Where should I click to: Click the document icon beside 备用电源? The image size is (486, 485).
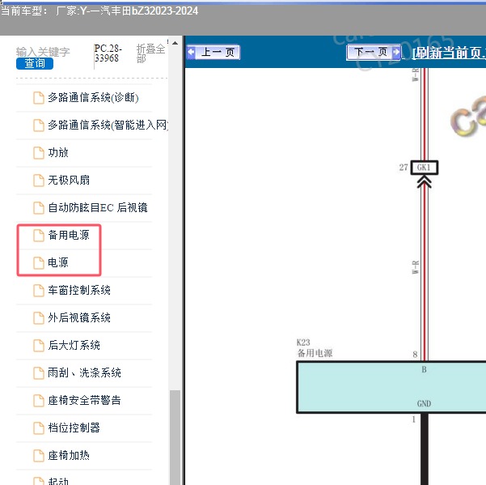point(39,235)
